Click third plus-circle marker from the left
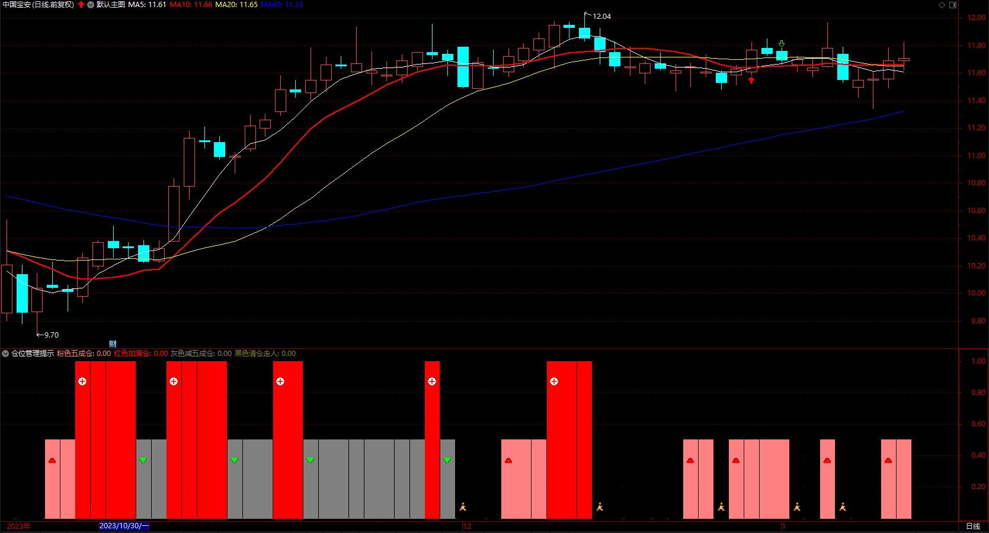The height and width of the screenshot is (533, 989). coord(280,381)
